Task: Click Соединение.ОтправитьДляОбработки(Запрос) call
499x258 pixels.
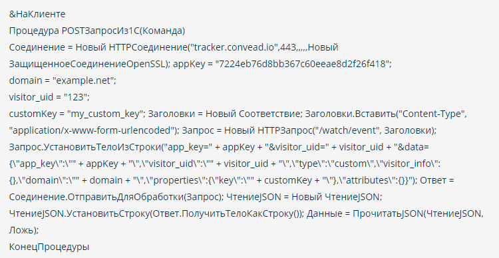Action: pyautogui.click(x=115, y=197)
